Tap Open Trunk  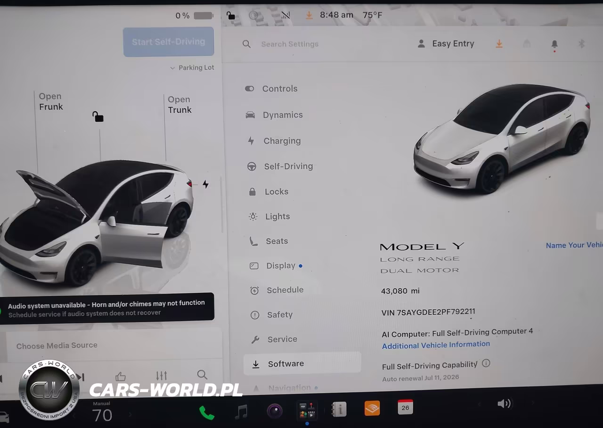(x=179, y=105)
